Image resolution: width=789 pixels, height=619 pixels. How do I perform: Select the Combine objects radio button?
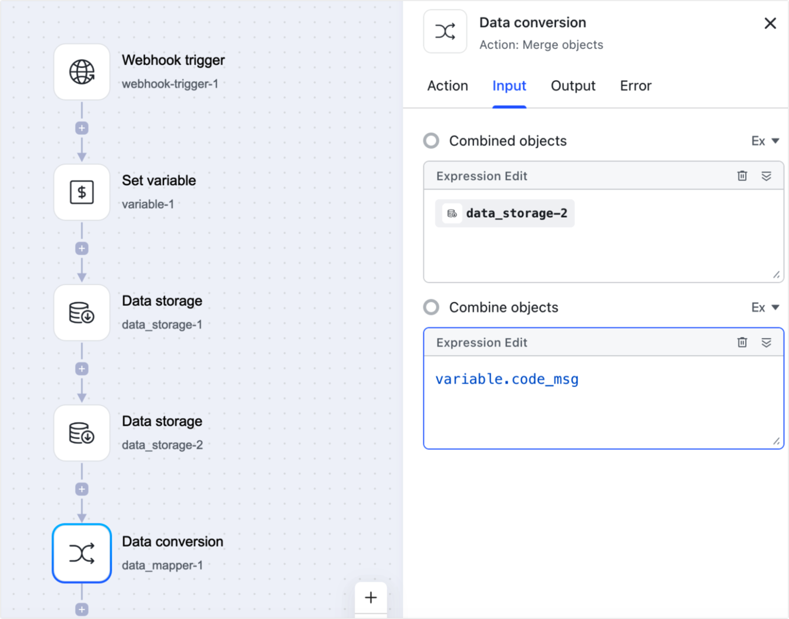(431, 307)
